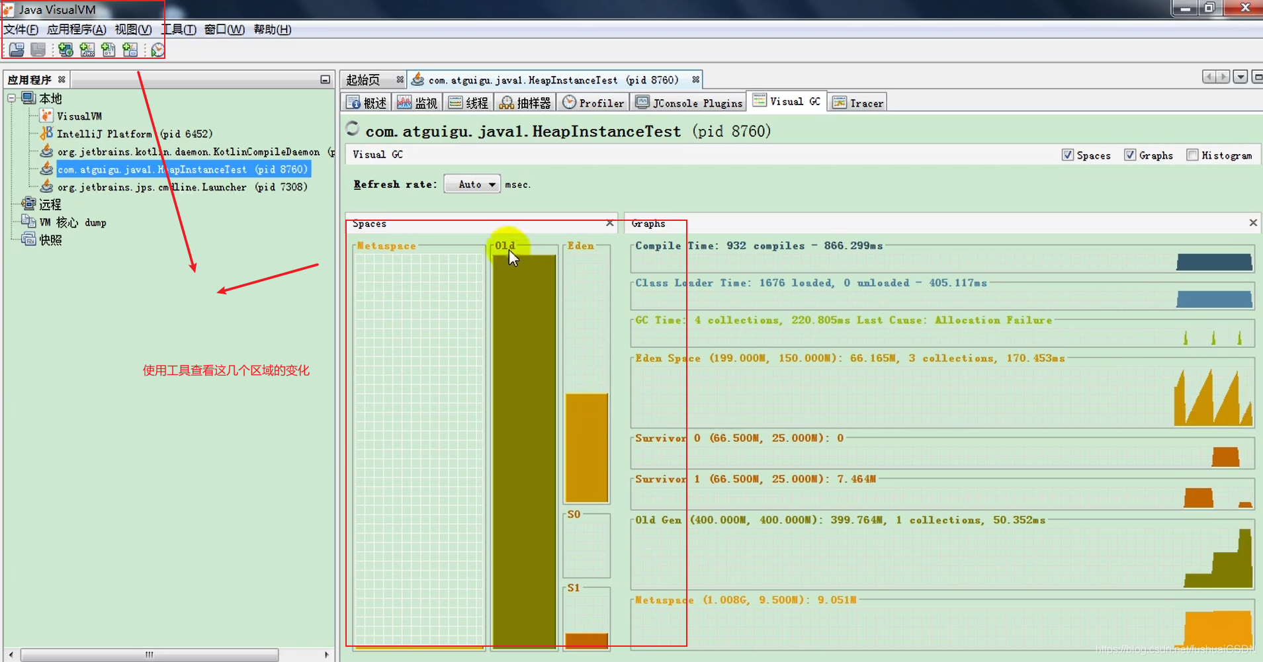
Task: Open the 概述 (Overview) tab
Action: point(367,103)
